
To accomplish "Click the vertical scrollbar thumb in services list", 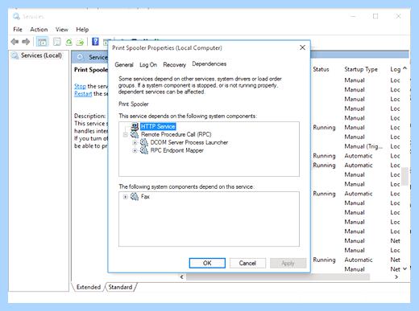I will pyautogui.click(x=404, y=176).
